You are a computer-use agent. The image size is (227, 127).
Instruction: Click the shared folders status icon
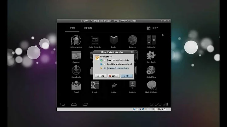tap(146, 109)
